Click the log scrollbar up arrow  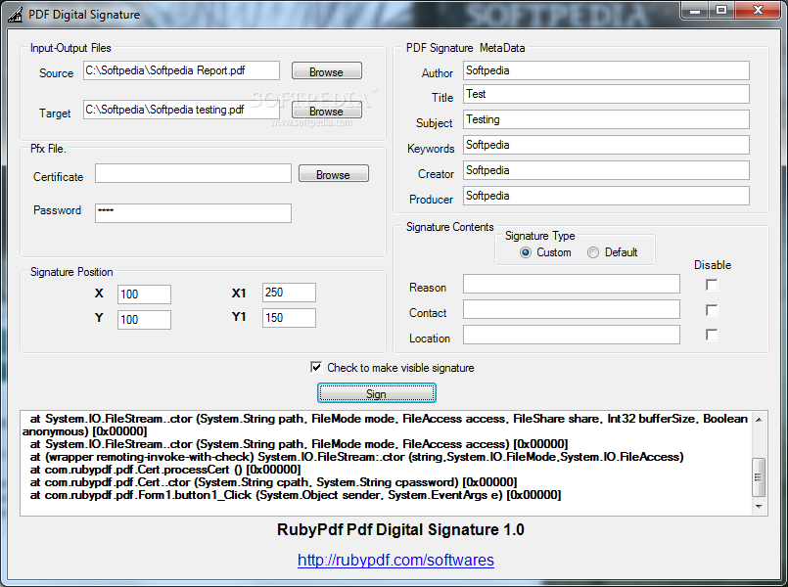759,420
